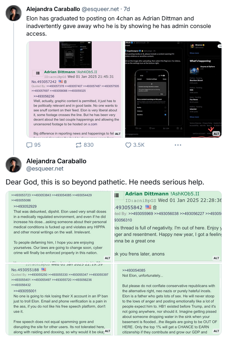Image resolution: width=226 pixels, height=338 pixels.
Task: Open the green image beginning 'Not Elon, unfortunately'
Action: (x=168, y=299)
